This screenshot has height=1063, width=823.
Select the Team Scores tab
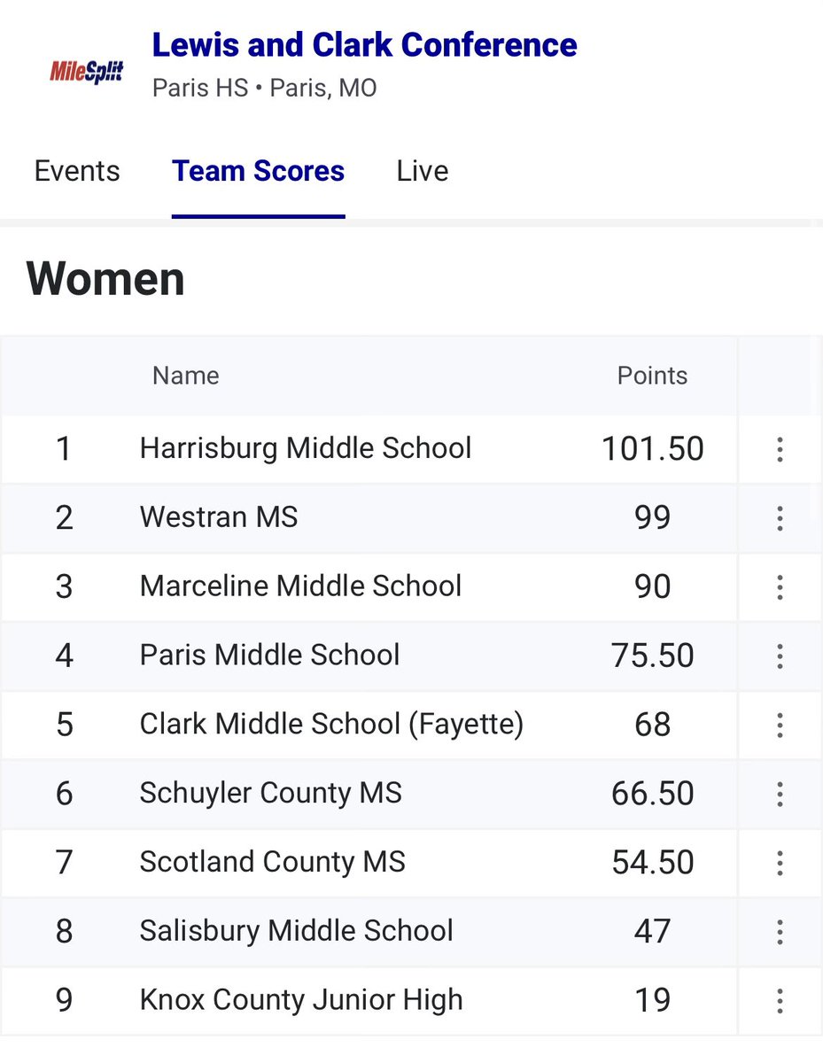[x=258, y=171]
